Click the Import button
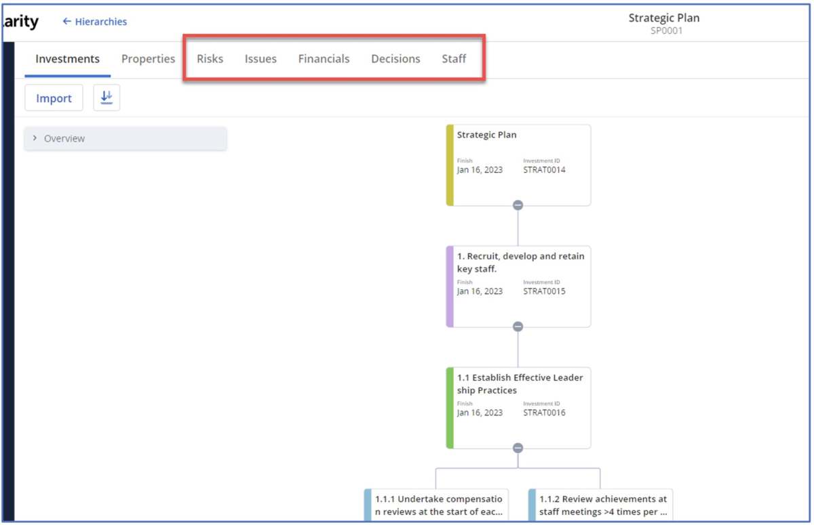This screenshot has width=814, height=525. [54, 98]
